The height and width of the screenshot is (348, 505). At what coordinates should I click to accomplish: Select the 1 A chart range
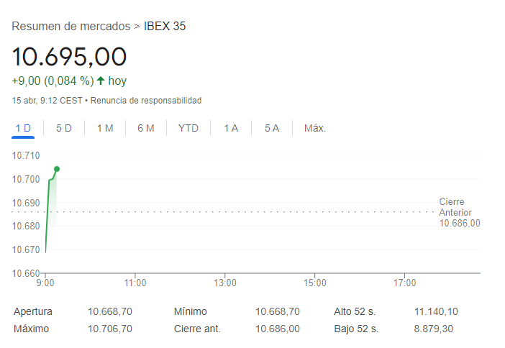(x=231, y=128)
